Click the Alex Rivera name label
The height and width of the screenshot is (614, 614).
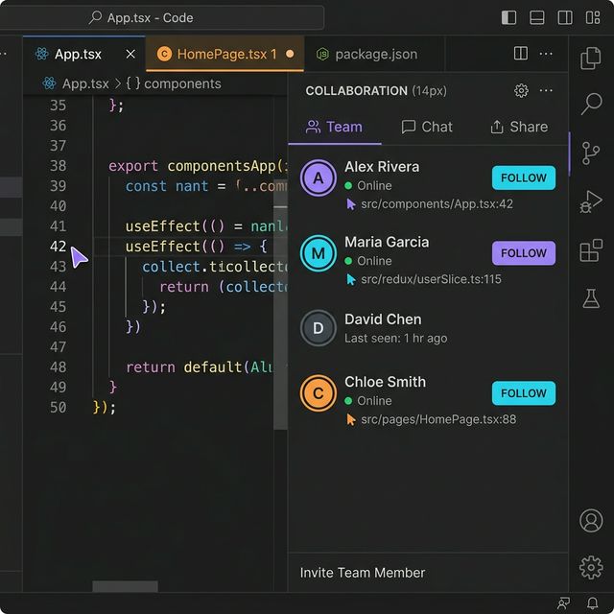pos(382,167)
